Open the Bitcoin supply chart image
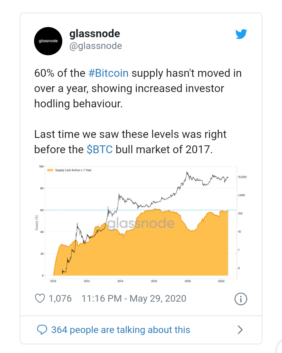 pyautogui.click(x=141, y=224)
